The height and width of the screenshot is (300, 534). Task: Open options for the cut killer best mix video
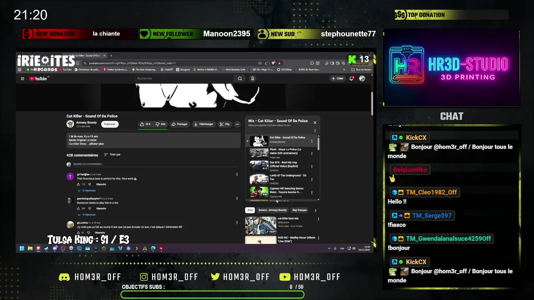[x=318, y=219]
